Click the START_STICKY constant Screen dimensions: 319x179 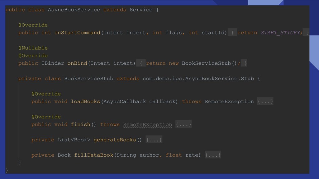tap(280, 33)
